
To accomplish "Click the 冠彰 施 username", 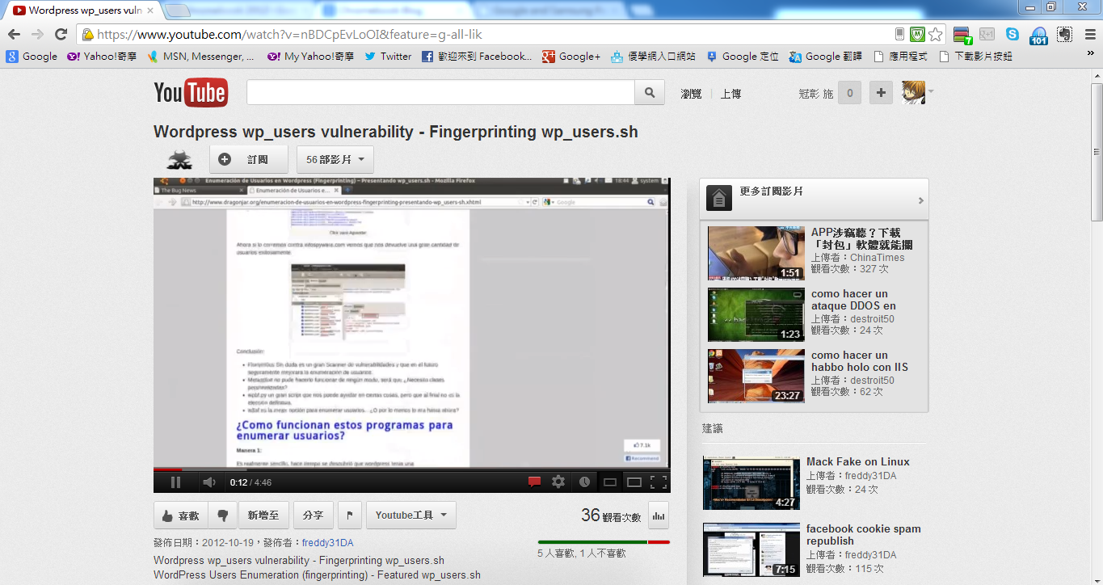I will point(815,94).
